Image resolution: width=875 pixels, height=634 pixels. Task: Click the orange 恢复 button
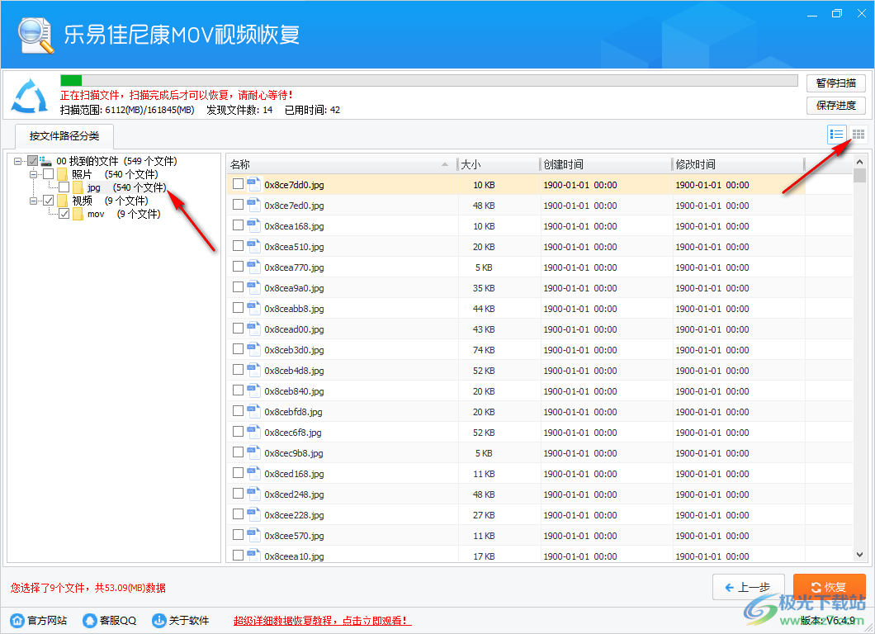[830, 587]
